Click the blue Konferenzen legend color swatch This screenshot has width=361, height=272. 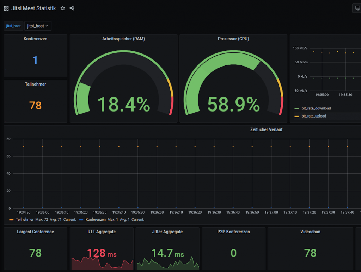pyautogui.click(x=81, y=219)
